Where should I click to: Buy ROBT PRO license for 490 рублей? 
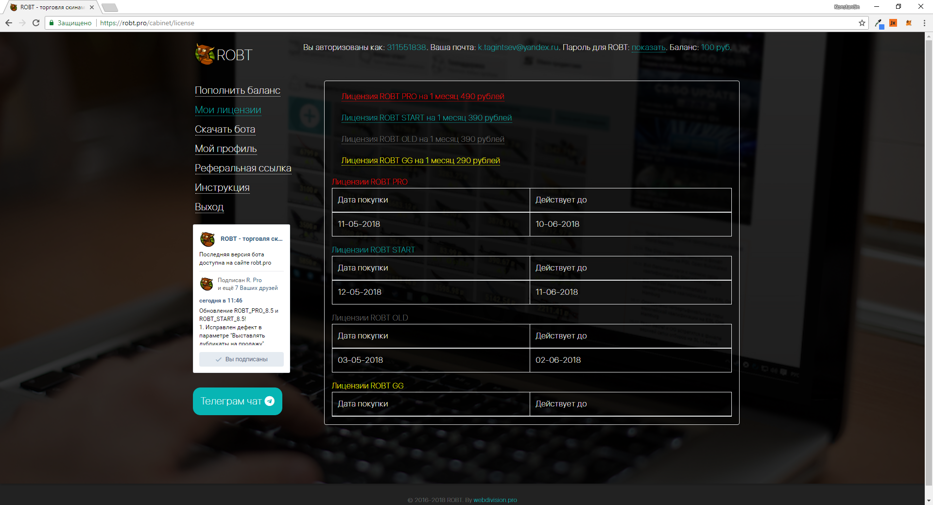[x=423, y=96]
